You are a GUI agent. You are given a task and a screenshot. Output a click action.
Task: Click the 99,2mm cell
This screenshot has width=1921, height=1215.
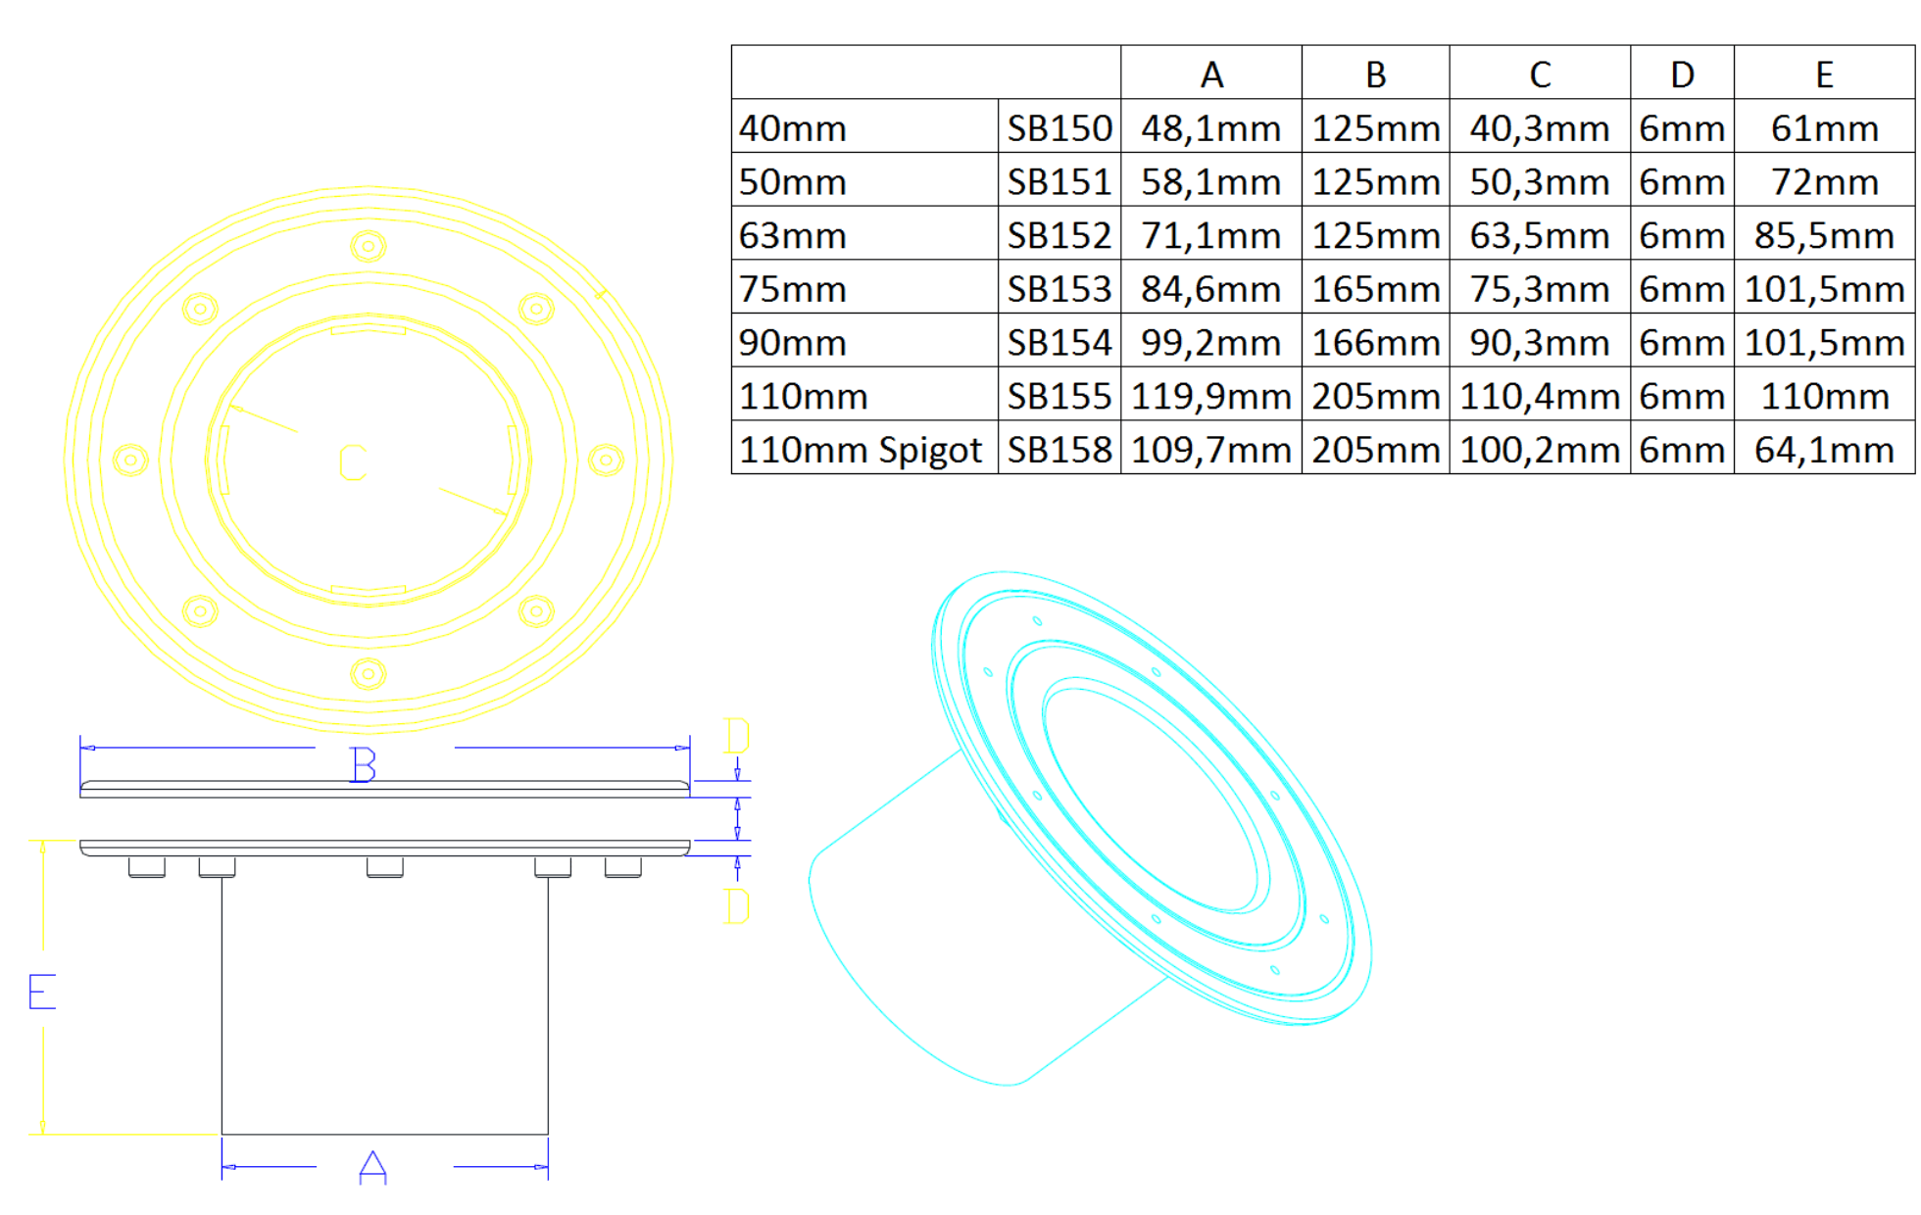pos(1211,342)
